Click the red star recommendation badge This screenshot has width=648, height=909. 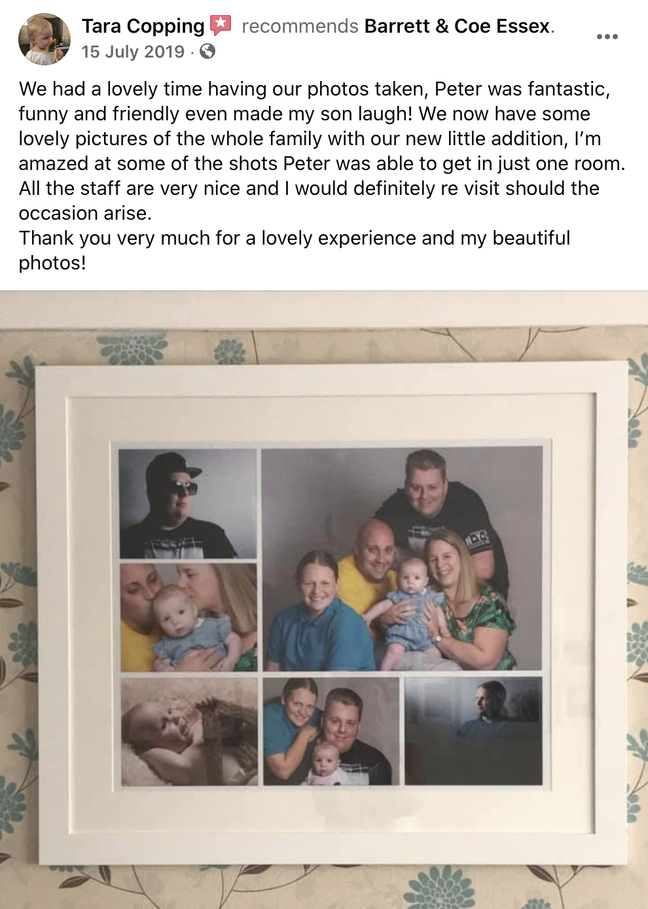221,25
